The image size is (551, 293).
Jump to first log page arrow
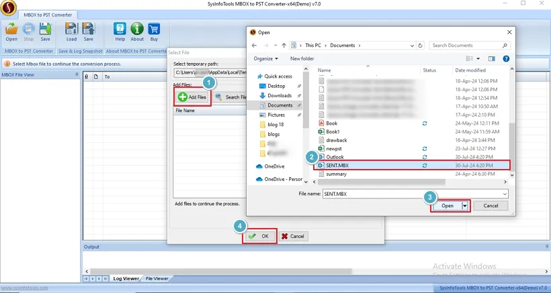[x=87, y=279]
